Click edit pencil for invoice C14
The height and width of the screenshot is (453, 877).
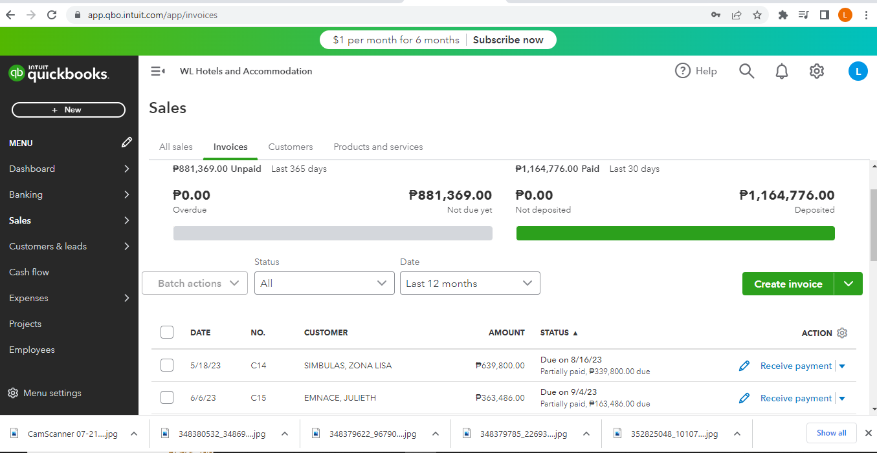tap(744, 366)
